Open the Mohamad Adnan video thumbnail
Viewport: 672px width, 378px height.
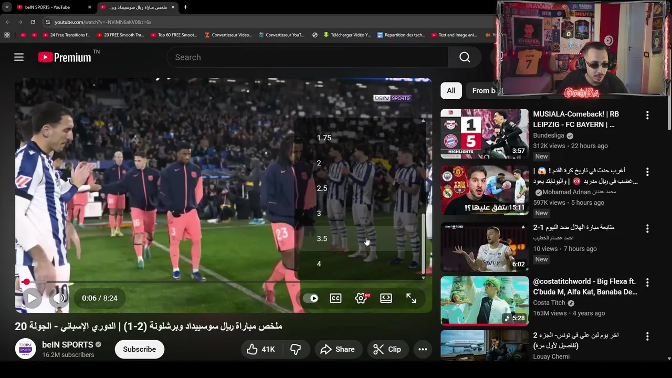pos(485,190)
